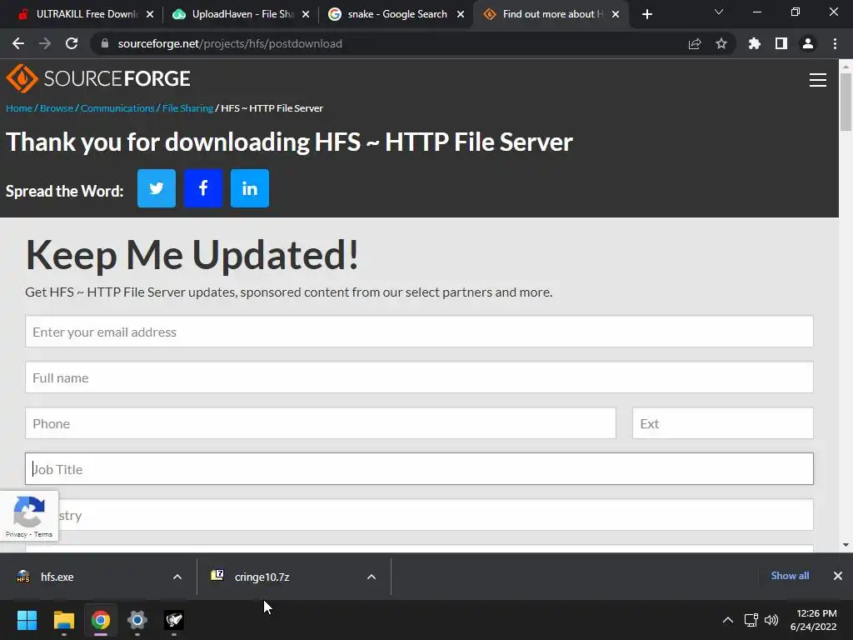Viewport: 853px width, 640px height.
Task: Open a new tab
Action: [646, 14]
